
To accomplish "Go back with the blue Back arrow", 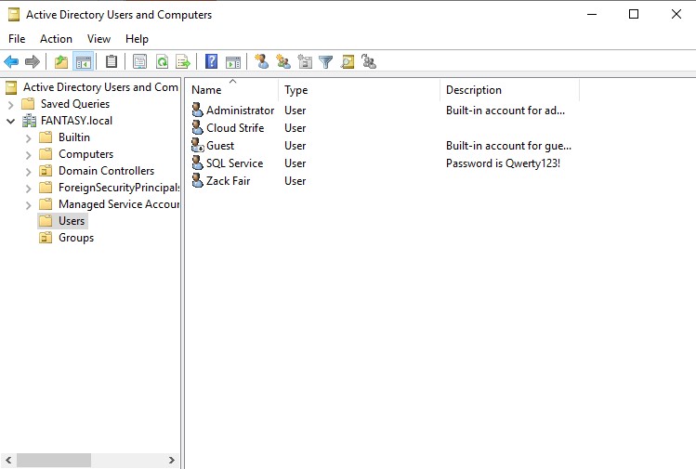I will click(11, 61).
